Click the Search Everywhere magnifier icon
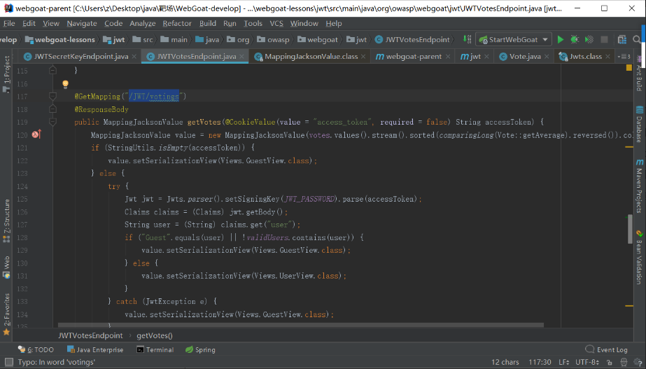Screen dimensions: 646x369 [637, 40]
